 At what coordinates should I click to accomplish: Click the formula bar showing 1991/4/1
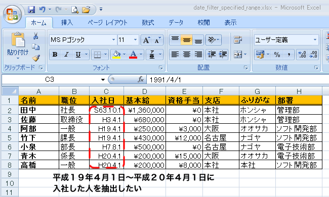click(237, 80)
